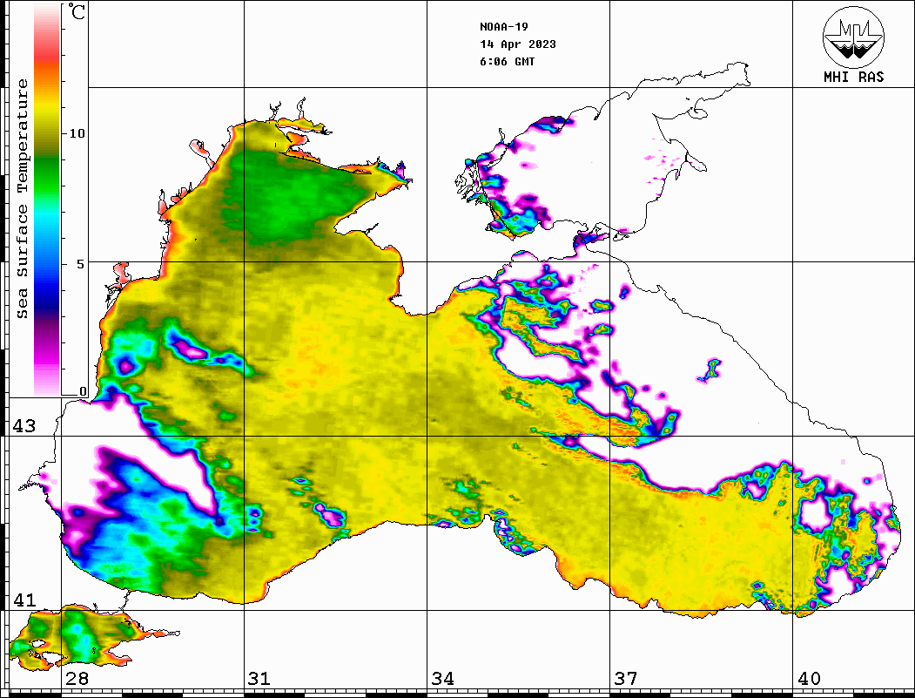Click the "MHI RAS" caption text

[853, 77]
